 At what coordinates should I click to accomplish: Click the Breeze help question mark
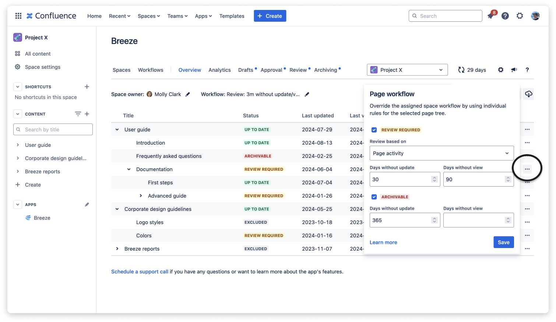(x=527, y=70)
